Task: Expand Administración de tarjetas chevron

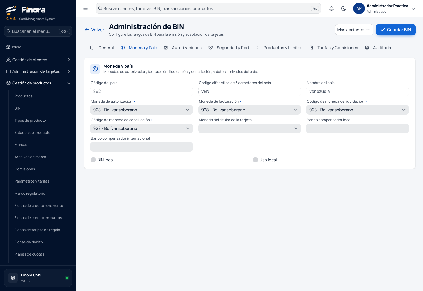Action: [x=69, y=71]
